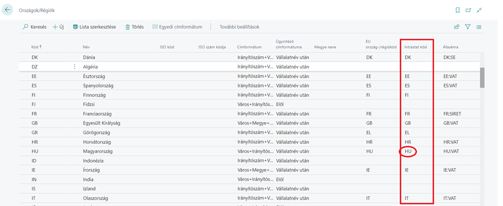Click the HU:VAT Áfaséma cell
This screenshot has height=206, width=503.
click(451, 151)
